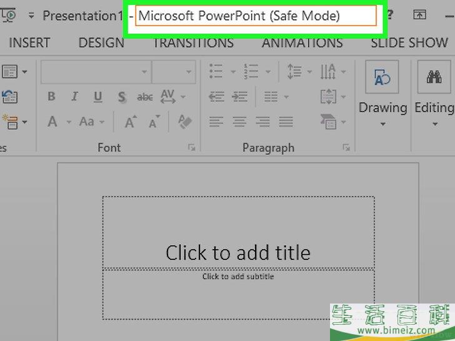The image size is (455, 341).
Task: Toggle Italic formatting
Action: 74,96
